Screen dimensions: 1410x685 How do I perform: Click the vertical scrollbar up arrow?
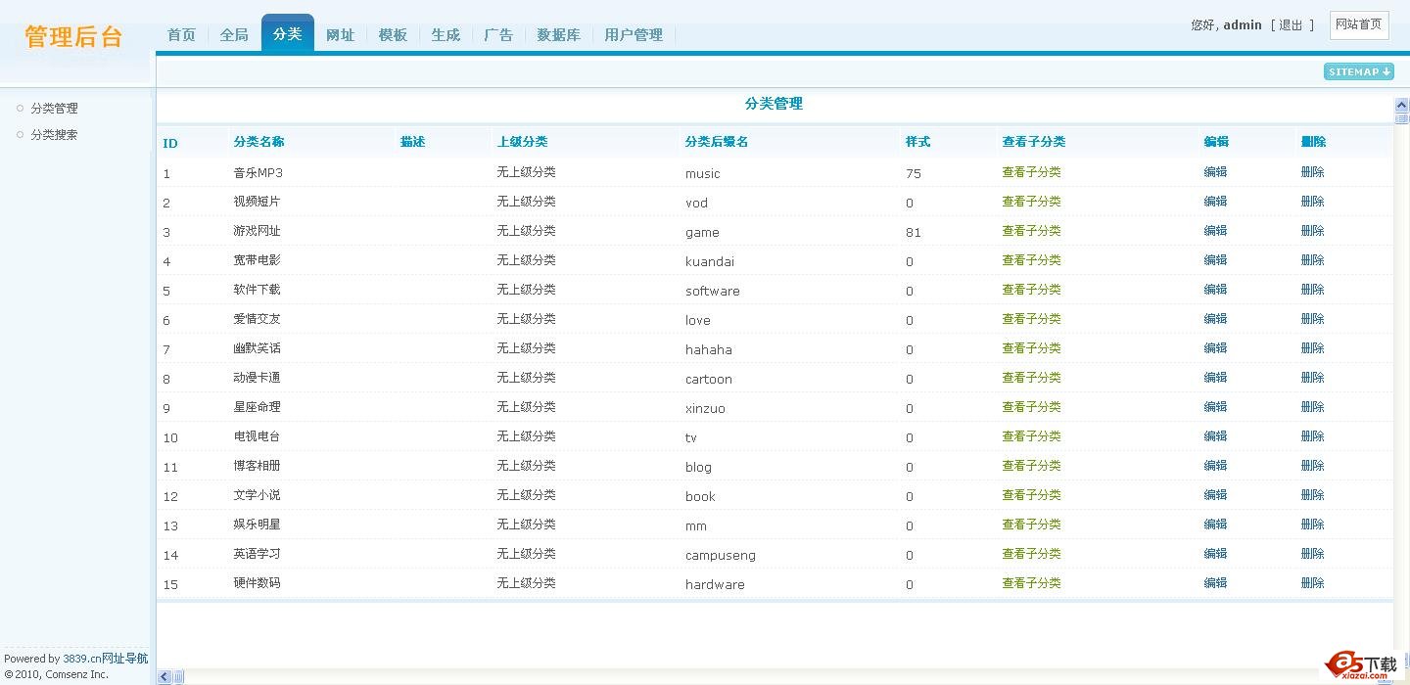click(x=1401, y=106)
